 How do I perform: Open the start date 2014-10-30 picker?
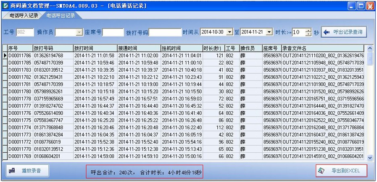coord(229,32)
